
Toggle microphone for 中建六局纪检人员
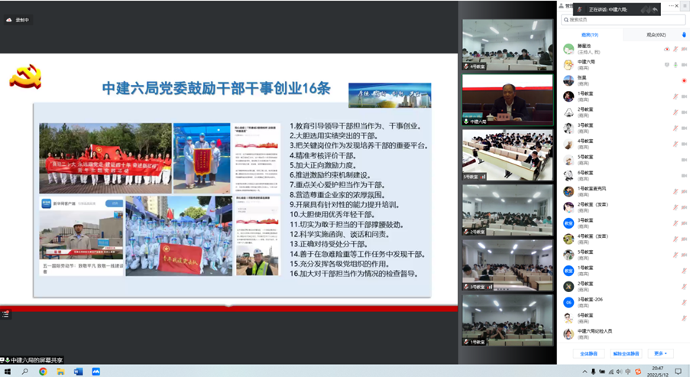675,334
